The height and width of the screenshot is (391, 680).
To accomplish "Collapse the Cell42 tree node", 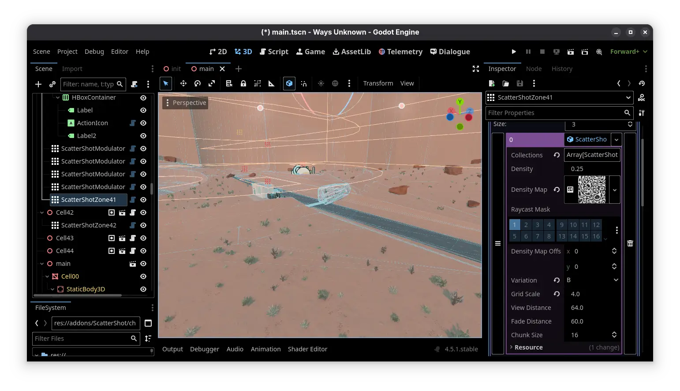I will tap(42, 212).
